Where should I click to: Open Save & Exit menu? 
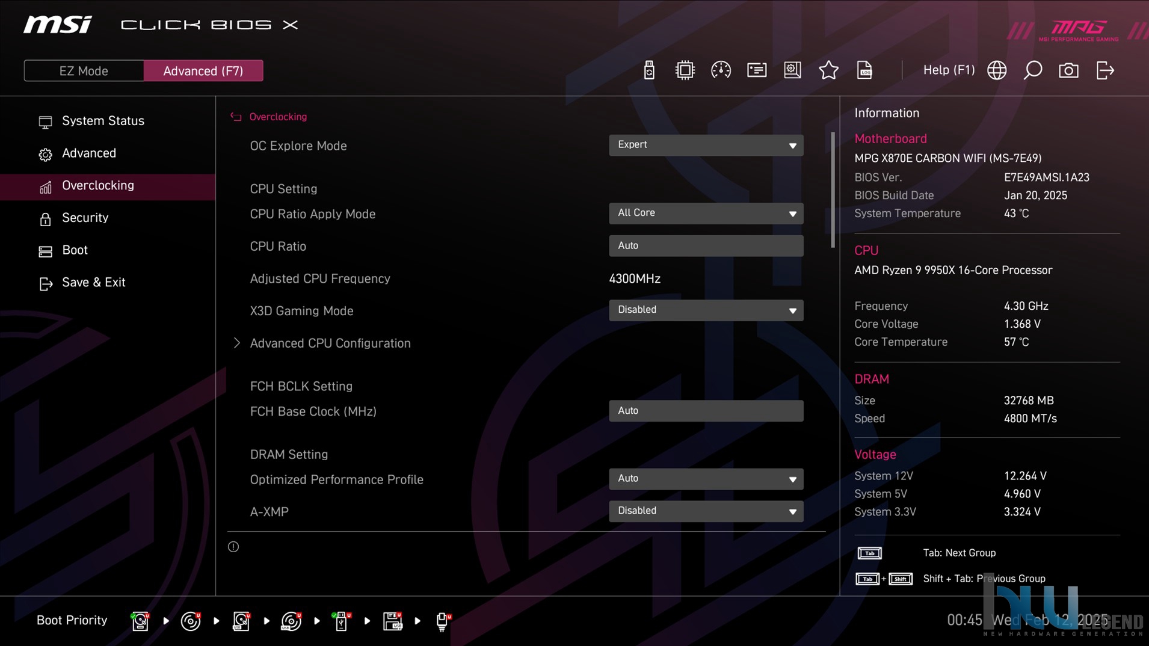coord(94,283)
